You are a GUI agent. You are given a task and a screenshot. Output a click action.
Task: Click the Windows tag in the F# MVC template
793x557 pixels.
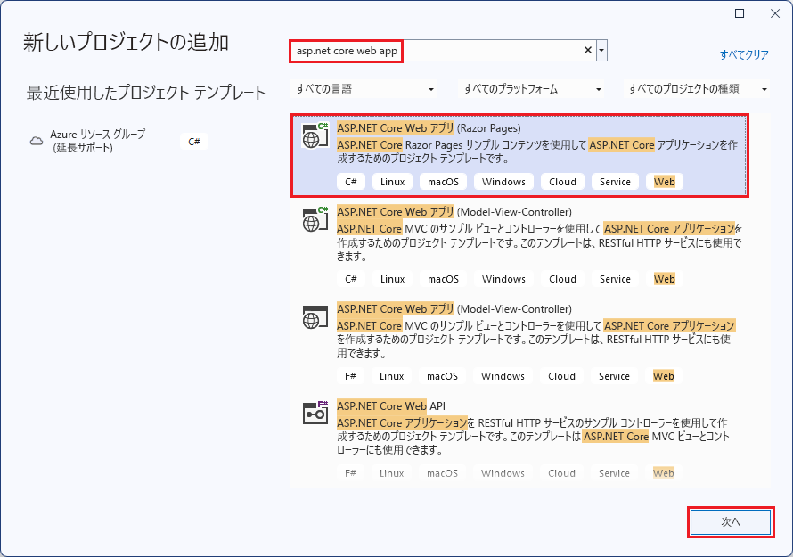point(503,376)
